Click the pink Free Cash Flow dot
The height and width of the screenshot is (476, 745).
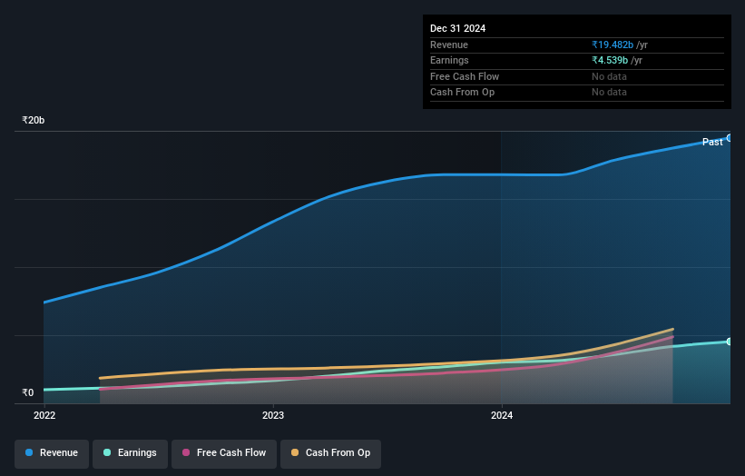186,452
